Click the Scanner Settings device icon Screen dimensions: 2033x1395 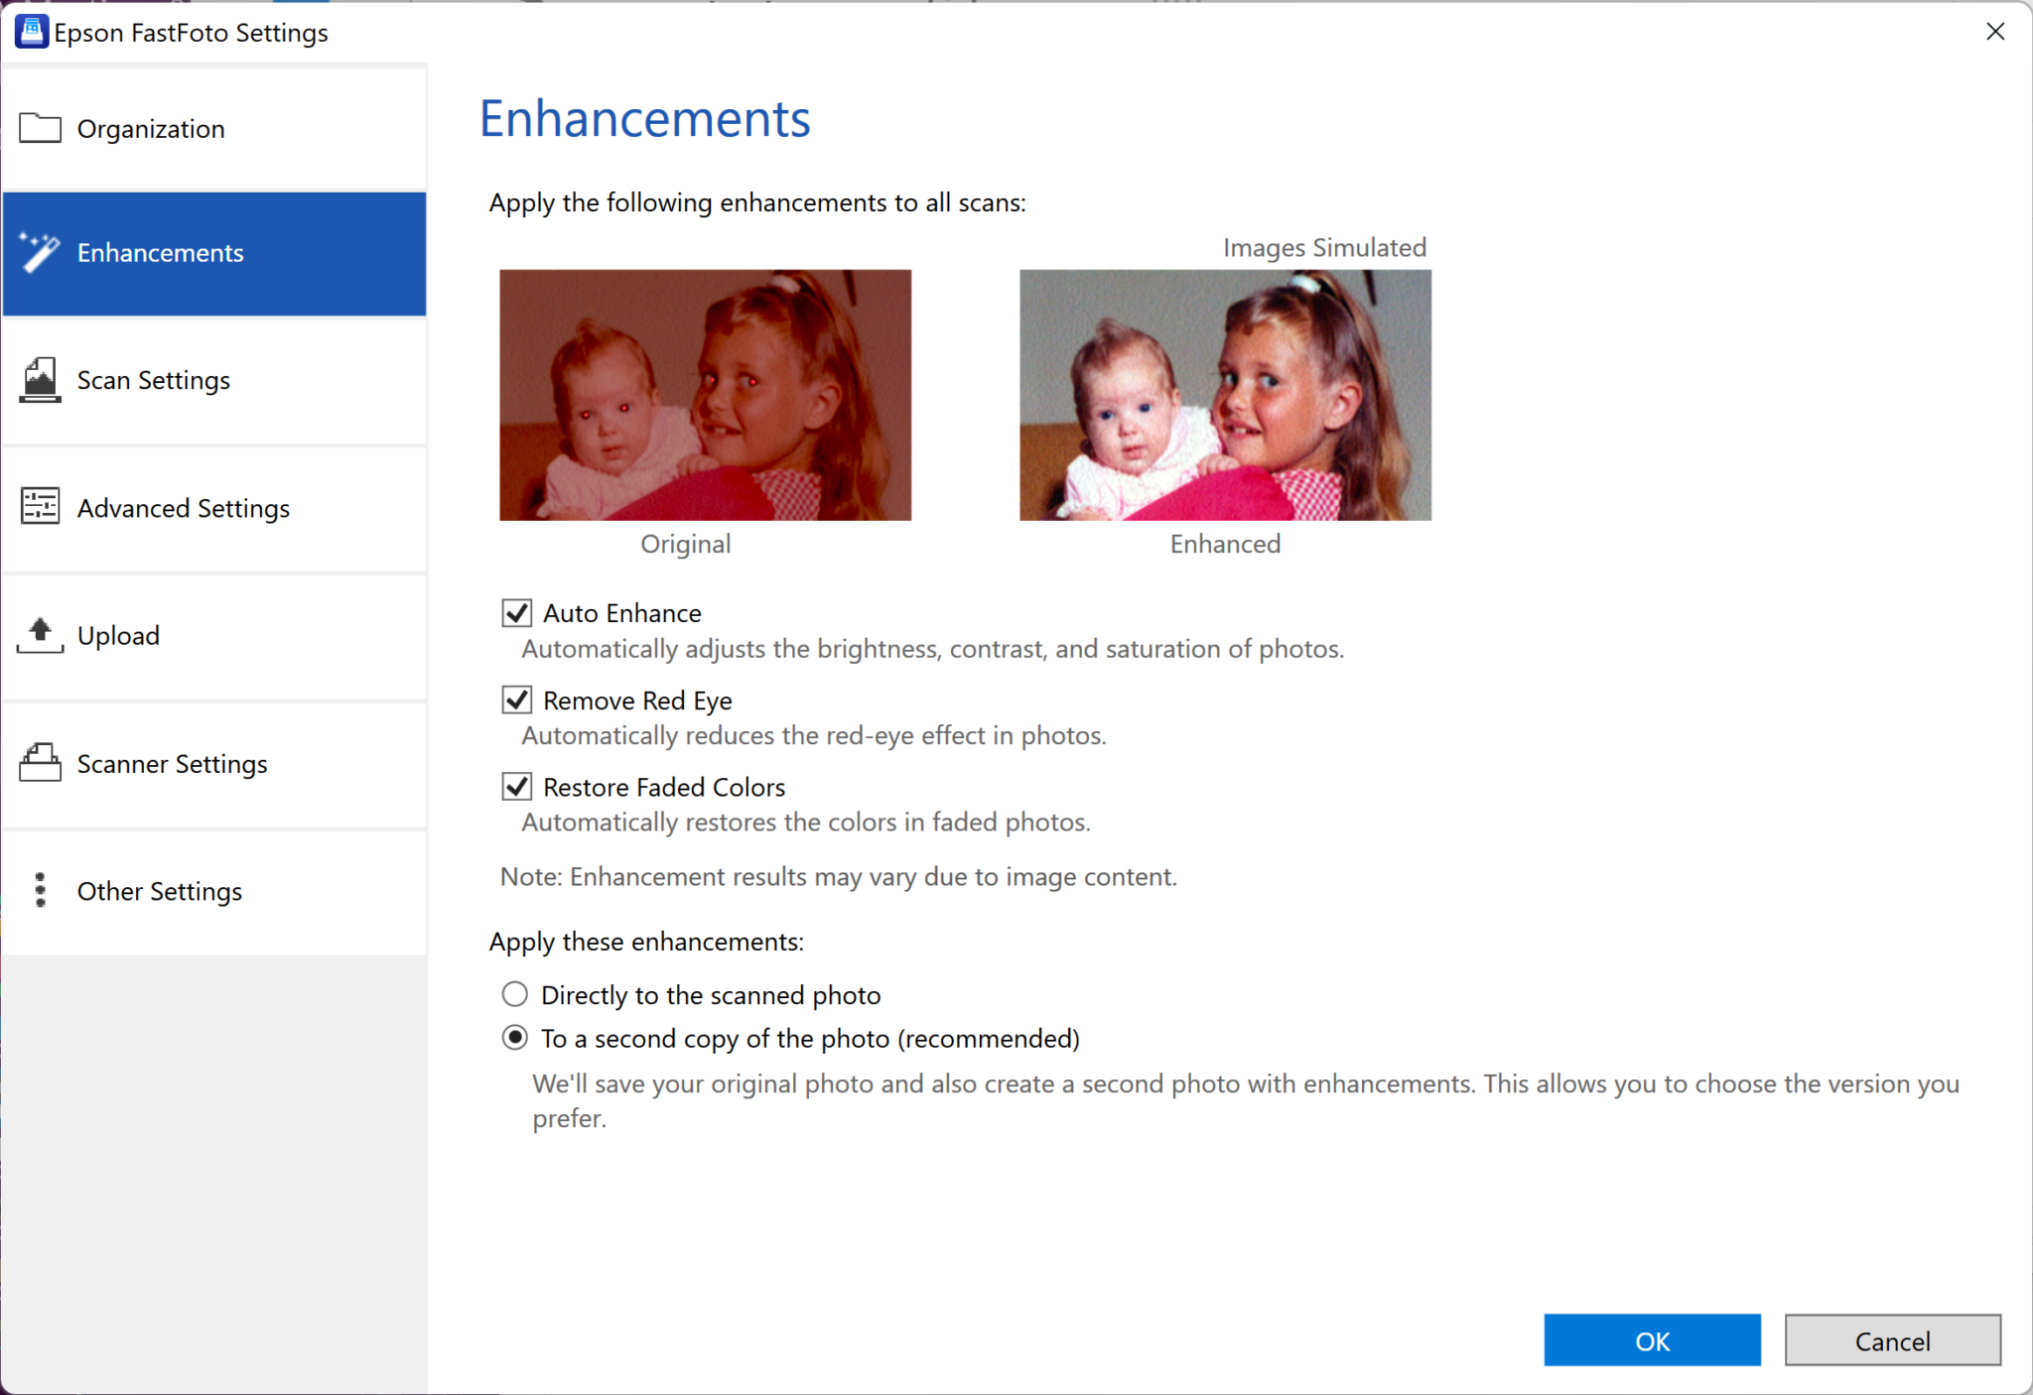click(x=40, y=762)
